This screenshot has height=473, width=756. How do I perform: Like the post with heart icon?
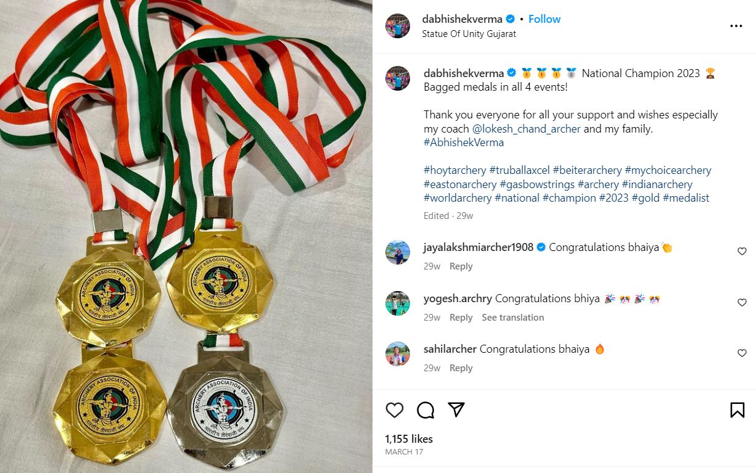[395, 410]
